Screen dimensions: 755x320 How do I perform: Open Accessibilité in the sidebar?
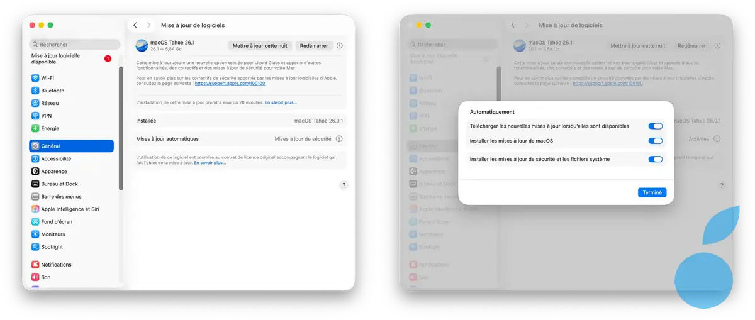(56, 159)
